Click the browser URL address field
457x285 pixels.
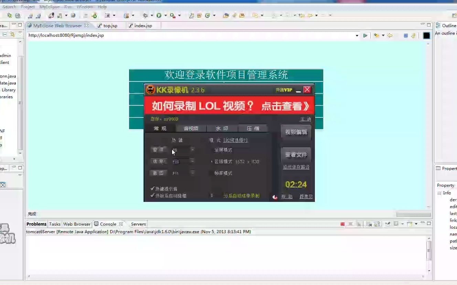[190, 35]
